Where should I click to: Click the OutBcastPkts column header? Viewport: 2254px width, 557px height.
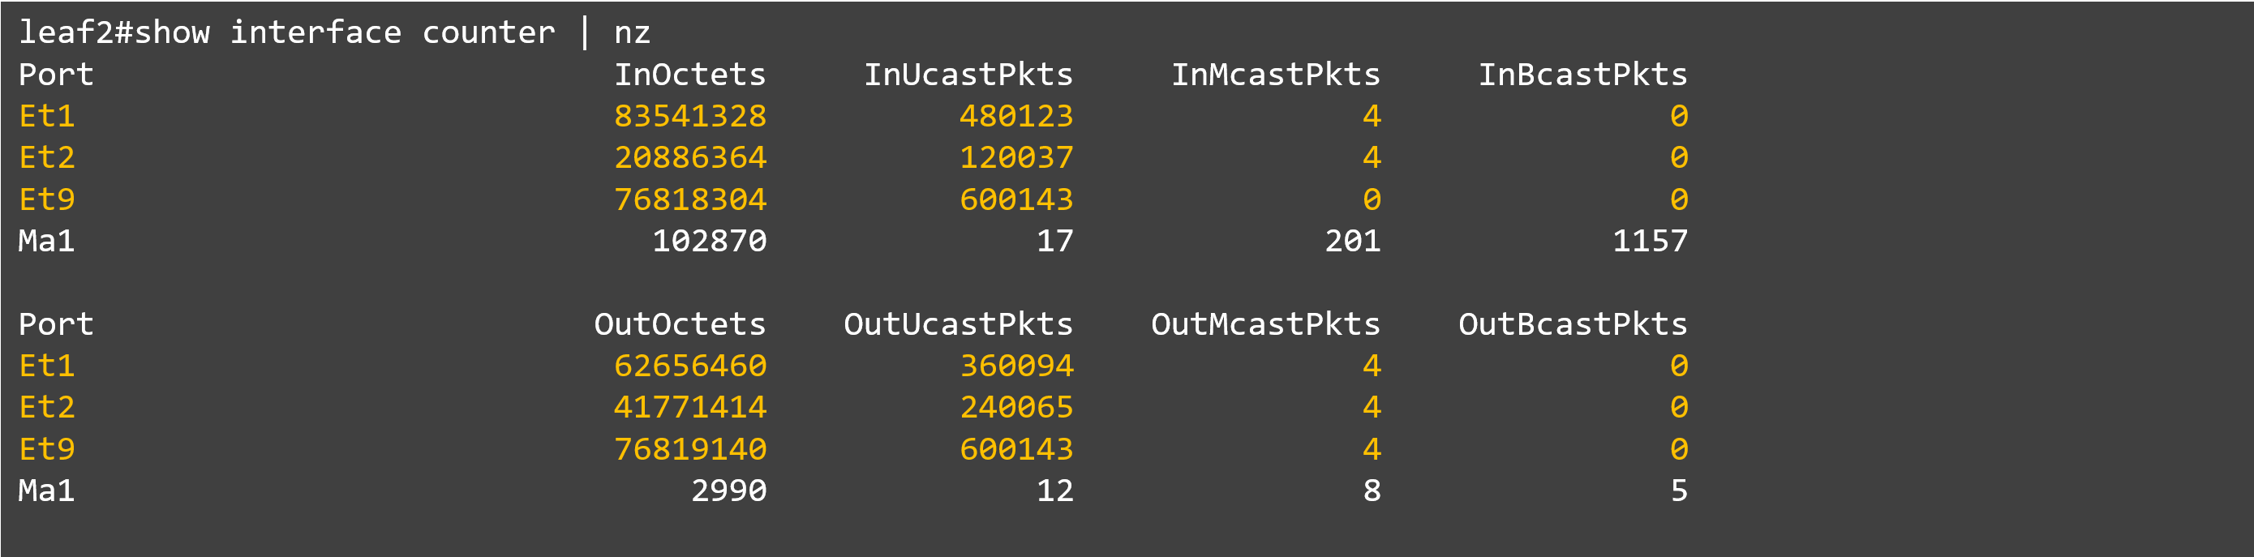click(1573, 324)
